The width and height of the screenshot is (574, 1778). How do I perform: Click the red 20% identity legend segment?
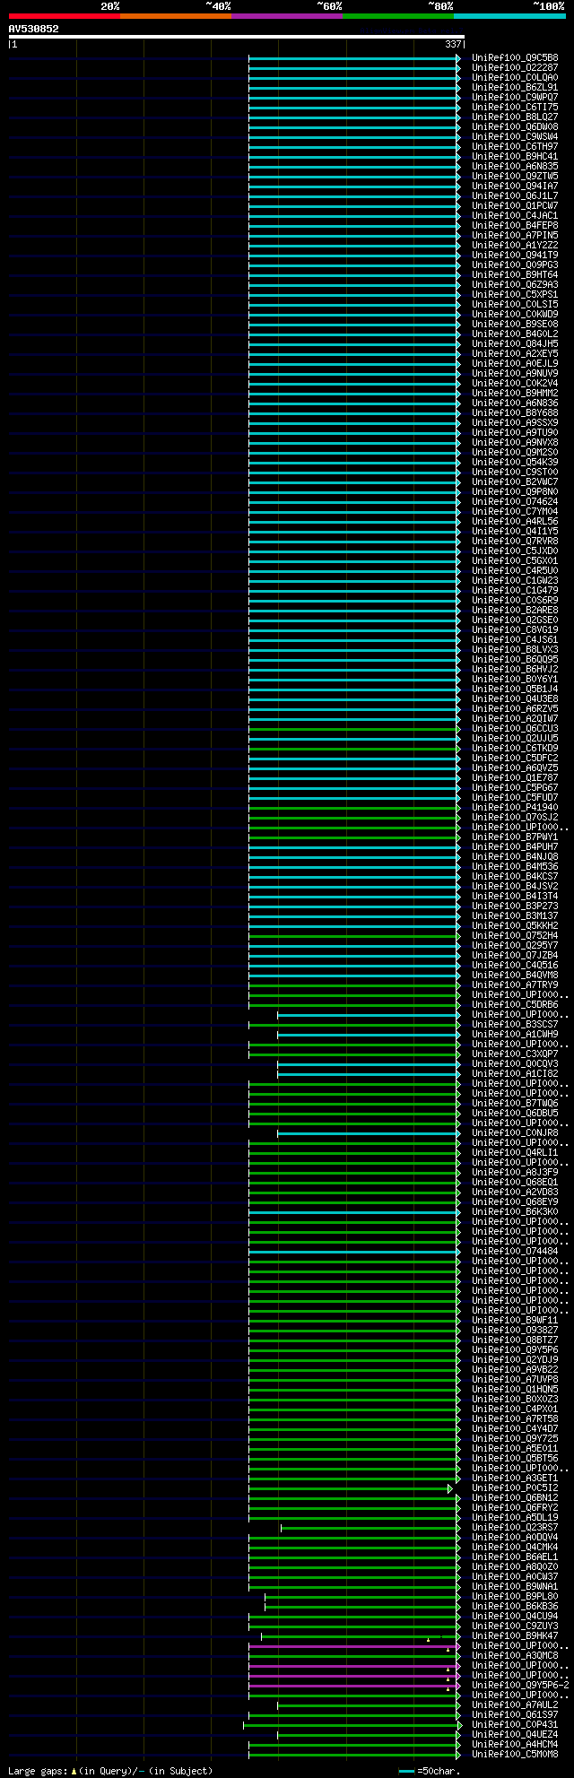65,16
